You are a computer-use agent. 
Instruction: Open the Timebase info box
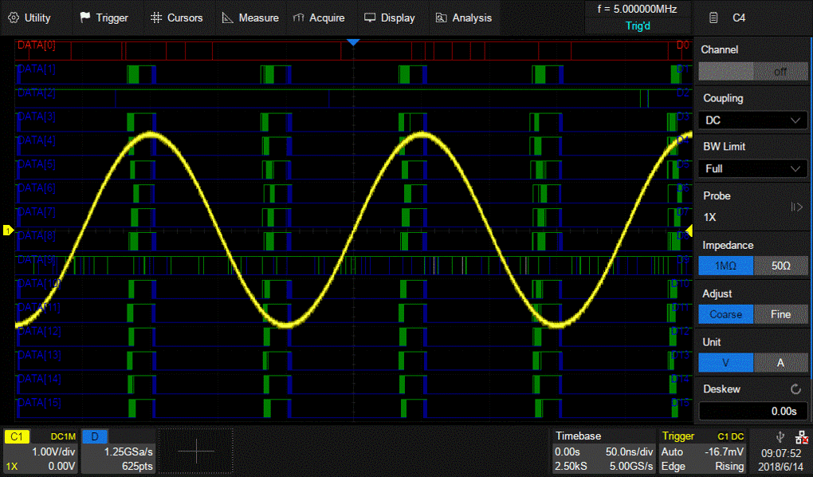[x=603, y=451]
